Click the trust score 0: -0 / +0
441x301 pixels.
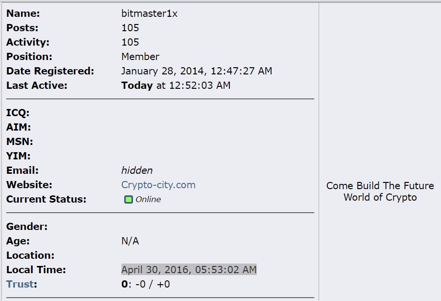[x=146, y=284]
